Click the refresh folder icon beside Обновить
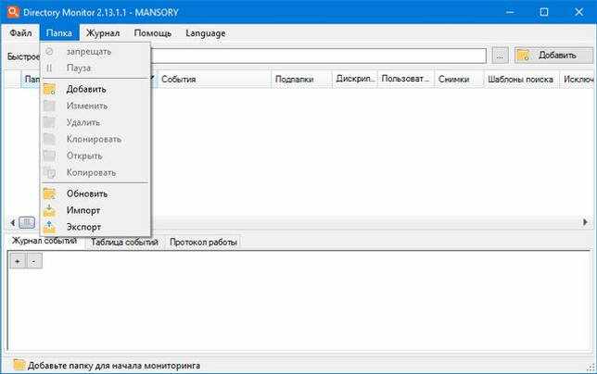Screen dimensions: 597x374 pos(49,193)
